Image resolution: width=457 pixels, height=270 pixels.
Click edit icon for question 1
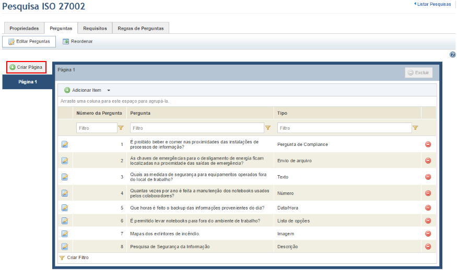pyautogui.click(x=65, y=144)
